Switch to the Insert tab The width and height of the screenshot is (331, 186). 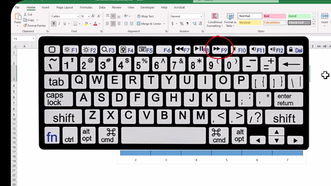click(x=46, y=7)
